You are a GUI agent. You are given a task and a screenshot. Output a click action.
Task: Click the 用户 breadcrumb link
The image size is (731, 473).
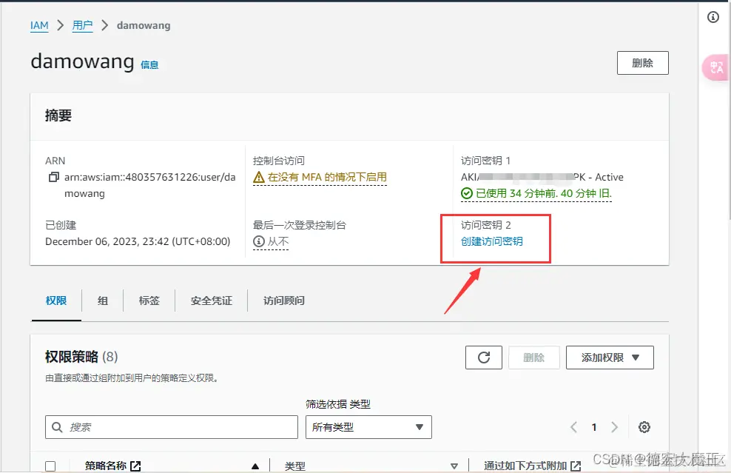[x=83, y=25]
